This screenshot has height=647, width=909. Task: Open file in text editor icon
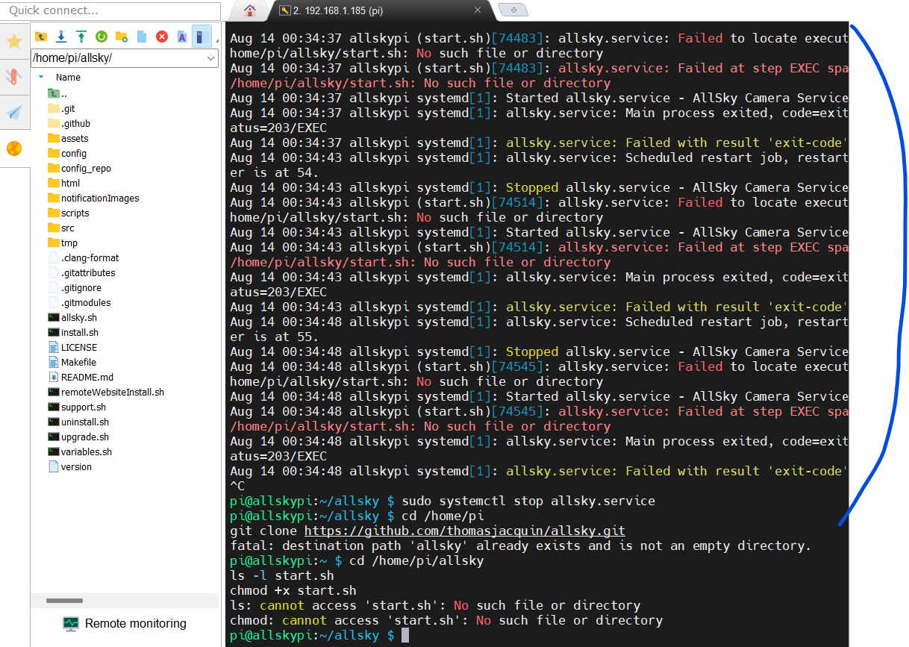coord(182,36)
